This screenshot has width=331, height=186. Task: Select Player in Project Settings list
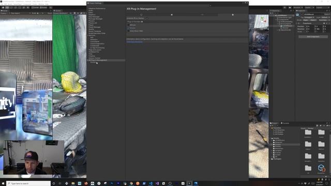91,25
